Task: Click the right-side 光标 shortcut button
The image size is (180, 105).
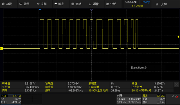Action: [164, 4]
